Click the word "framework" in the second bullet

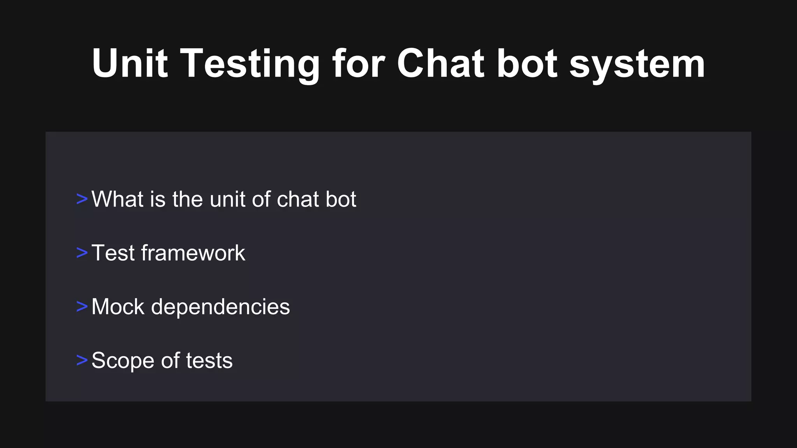tap(193, 253)
